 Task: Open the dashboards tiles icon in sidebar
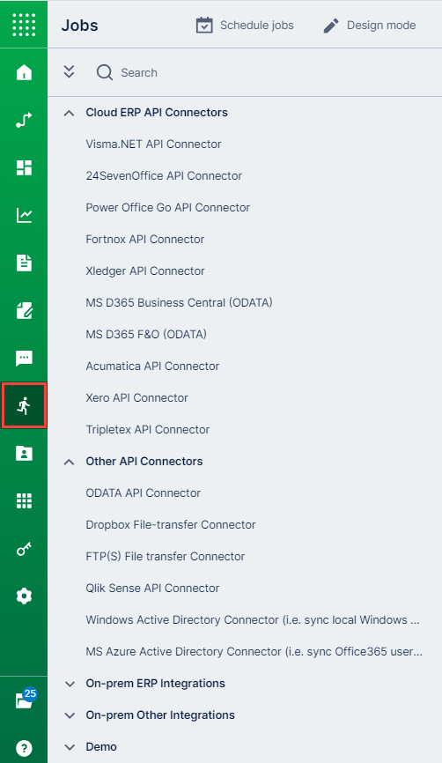[24, 167]
